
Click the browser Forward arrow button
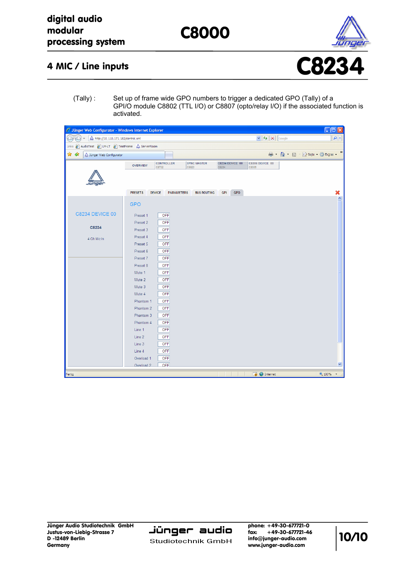(x=78, y=138)
